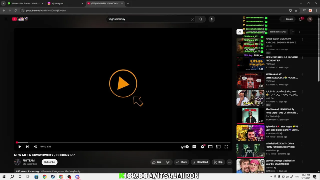Enter full screen mode
The height and width of the screenshot is (180, 320).
coord(226,147)
